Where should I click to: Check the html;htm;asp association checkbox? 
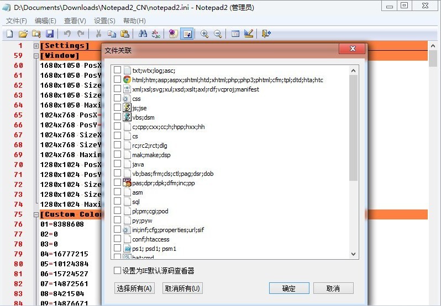117,79
